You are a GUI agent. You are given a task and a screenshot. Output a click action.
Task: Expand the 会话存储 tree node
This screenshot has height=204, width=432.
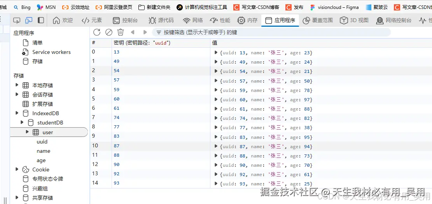[x=17, y=95]
